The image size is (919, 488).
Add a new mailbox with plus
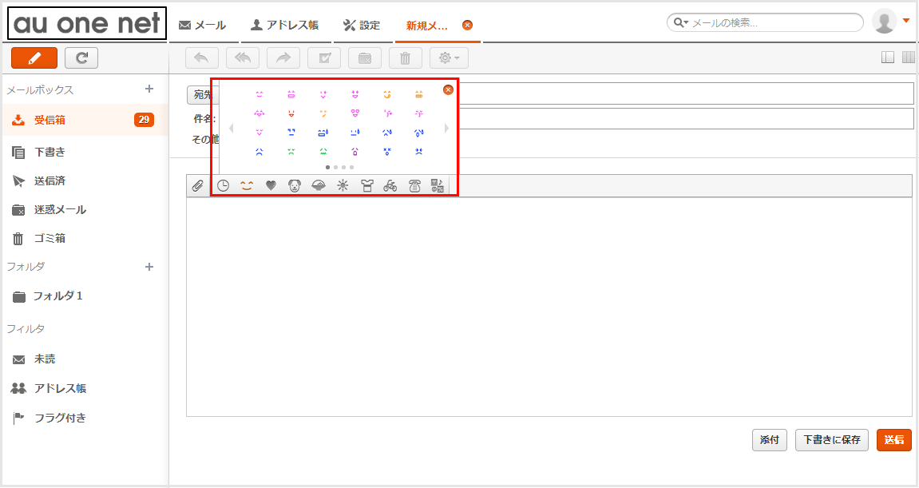(149, 89)
